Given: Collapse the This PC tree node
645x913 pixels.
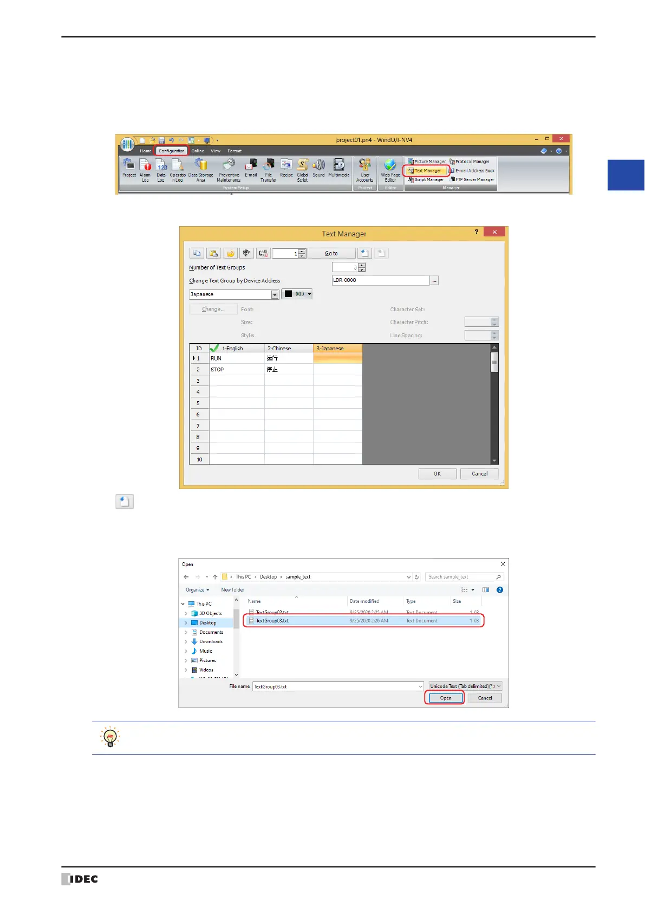Looking at the screenshot, I should tap(183, 604).
